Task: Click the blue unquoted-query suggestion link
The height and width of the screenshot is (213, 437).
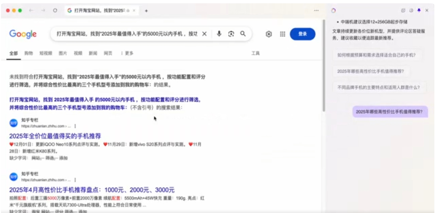Action: point(105,103)
